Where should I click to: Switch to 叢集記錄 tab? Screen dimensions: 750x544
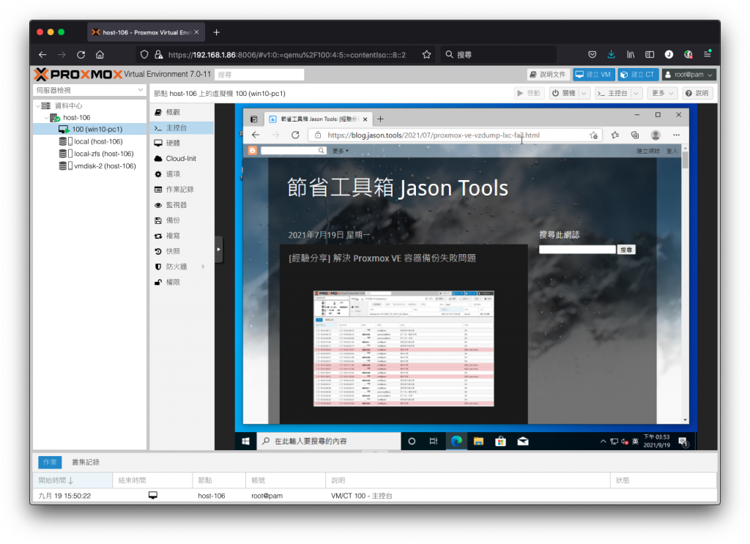tap(86, 462)
